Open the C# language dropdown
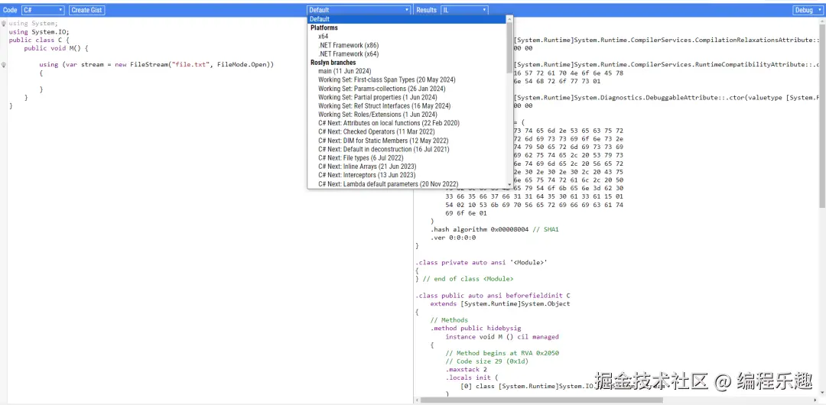Viewport: 826px width, 405px height. pos(43,10)
